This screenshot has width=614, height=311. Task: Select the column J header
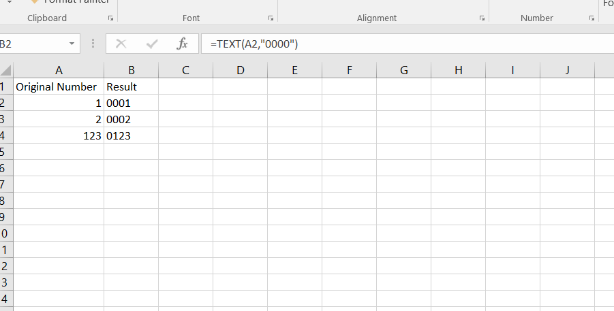point(567,69)
